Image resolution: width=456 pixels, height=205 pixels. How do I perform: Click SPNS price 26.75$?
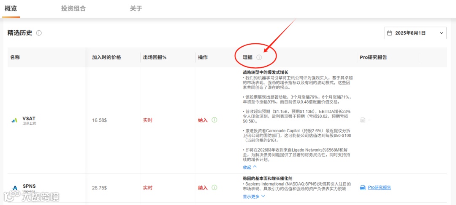[x=100, y=188]
